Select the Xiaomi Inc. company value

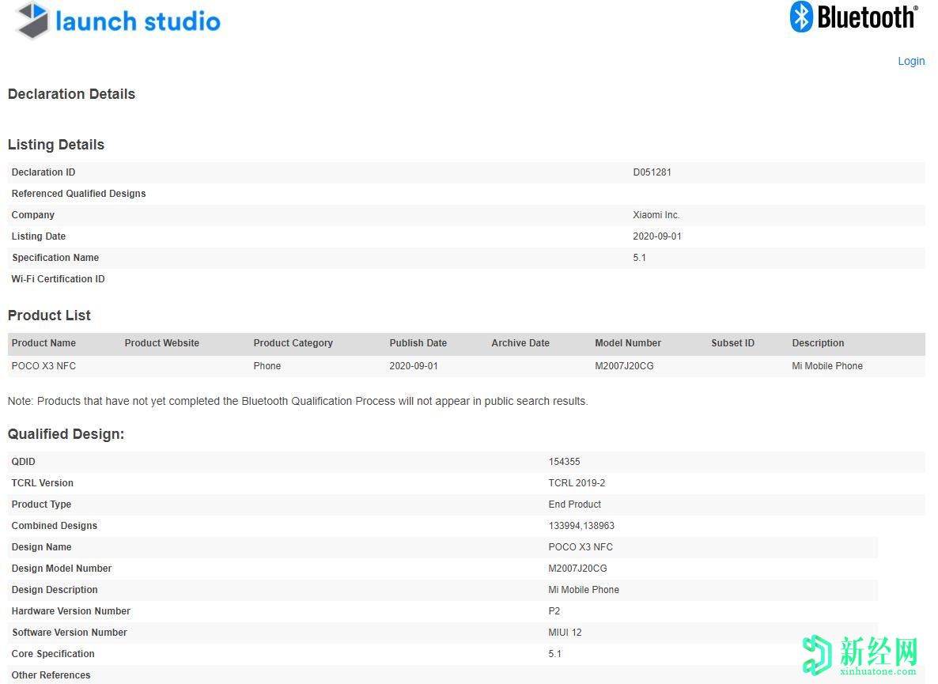point(656,215)
